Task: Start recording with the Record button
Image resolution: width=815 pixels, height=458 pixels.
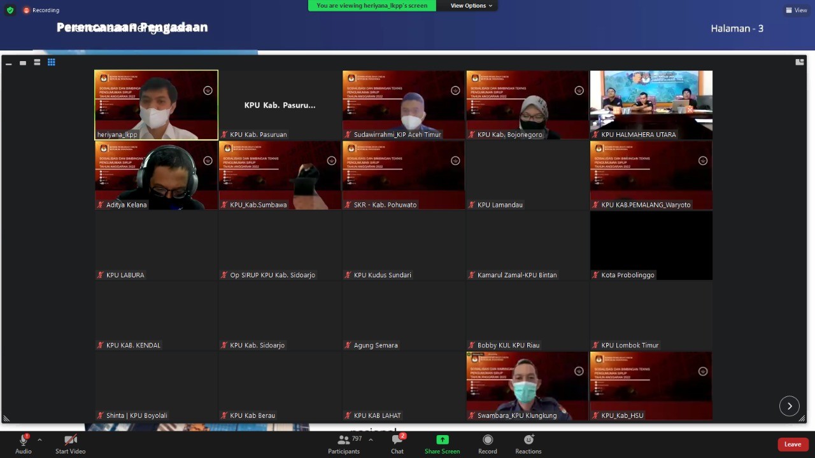Action: coord(487,443)
